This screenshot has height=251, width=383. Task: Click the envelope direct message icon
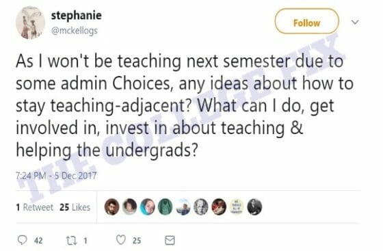pyautogui.click(x=170, y=240)
